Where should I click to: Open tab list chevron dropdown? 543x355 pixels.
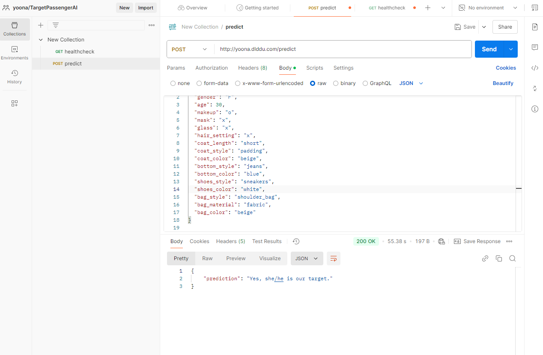point(443,8)
